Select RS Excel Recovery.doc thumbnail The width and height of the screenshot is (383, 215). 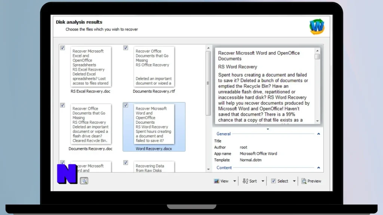(91, 66)
